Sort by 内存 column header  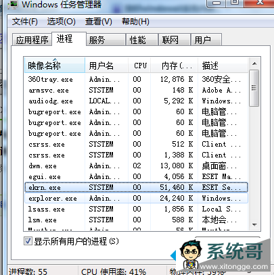point(174,66)
